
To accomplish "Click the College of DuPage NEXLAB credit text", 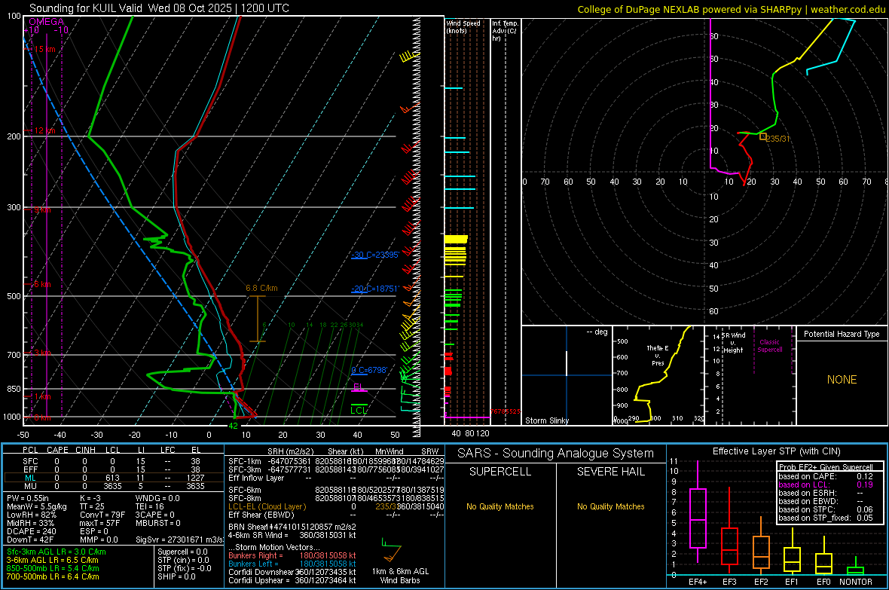I will click(x=731, y=9).
